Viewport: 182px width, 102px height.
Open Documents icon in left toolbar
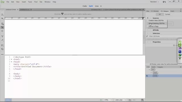[2, 15]
